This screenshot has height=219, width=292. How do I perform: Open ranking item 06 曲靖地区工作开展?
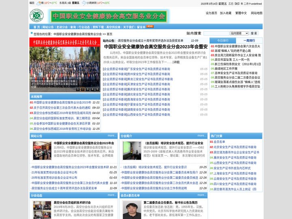click(226, 69)
